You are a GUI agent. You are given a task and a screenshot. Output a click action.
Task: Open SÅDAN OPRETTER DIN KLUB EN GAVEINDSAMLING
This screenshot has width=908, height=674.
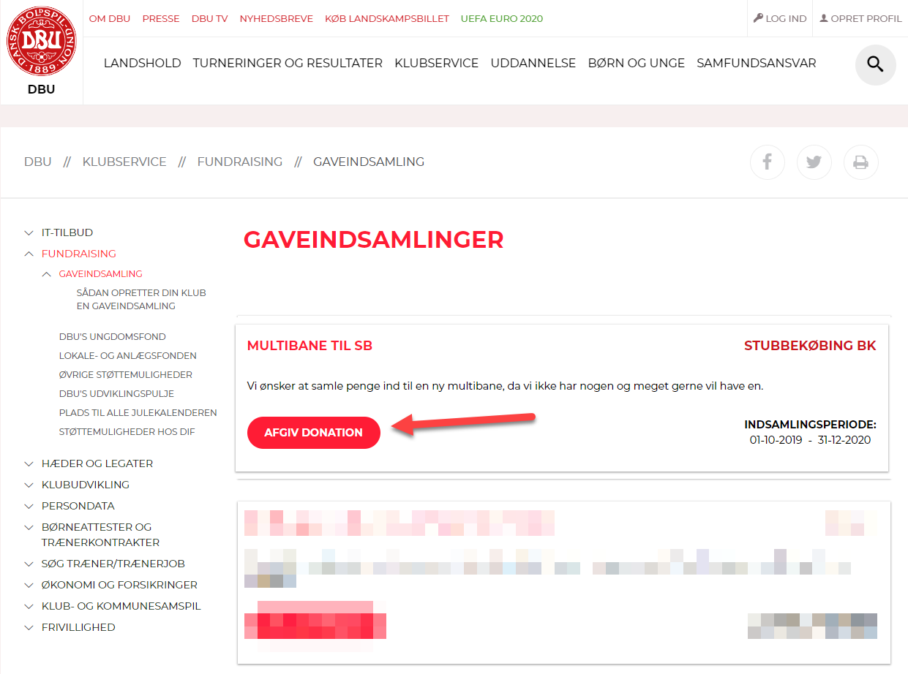pos(141,300)
